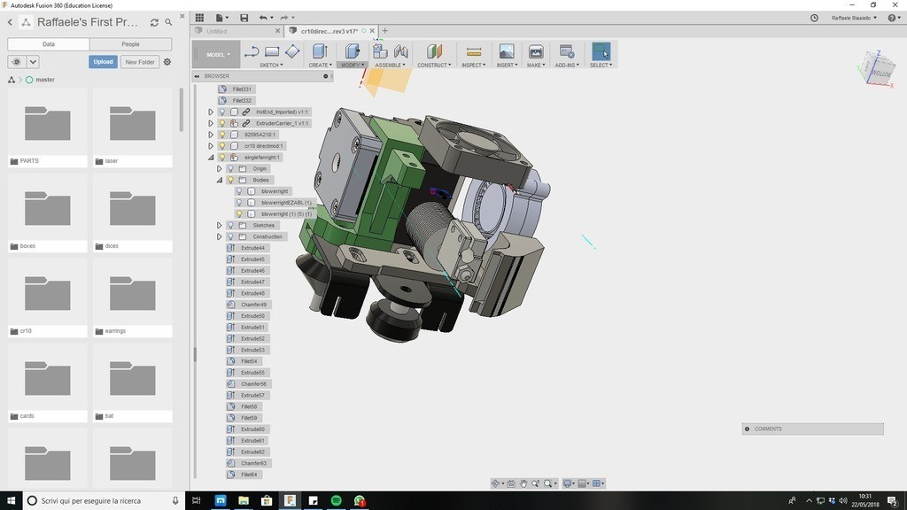907x510 pixels.
Task: Switch to the Untitled document tab
Action: point(237,31)
